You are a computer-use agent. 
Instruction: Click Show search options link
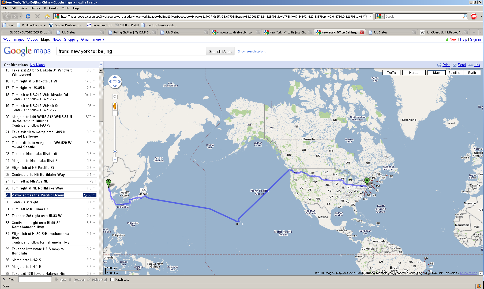(x=252, y=51)
